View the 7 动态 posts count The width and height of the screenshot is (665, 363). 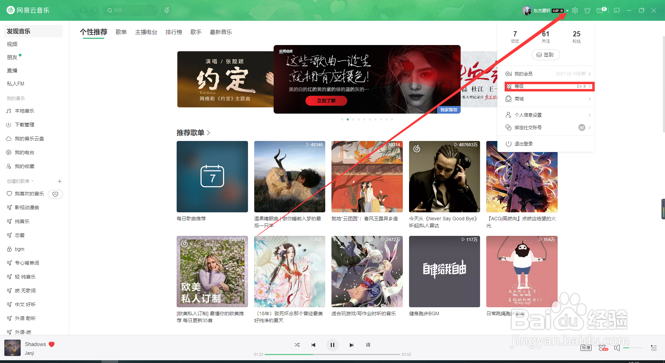(515, 36)
